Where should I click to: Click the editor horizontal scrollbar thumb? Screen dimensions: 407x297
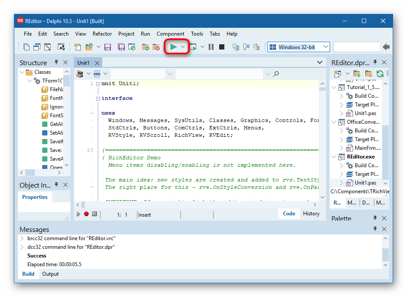click(83, 205)
